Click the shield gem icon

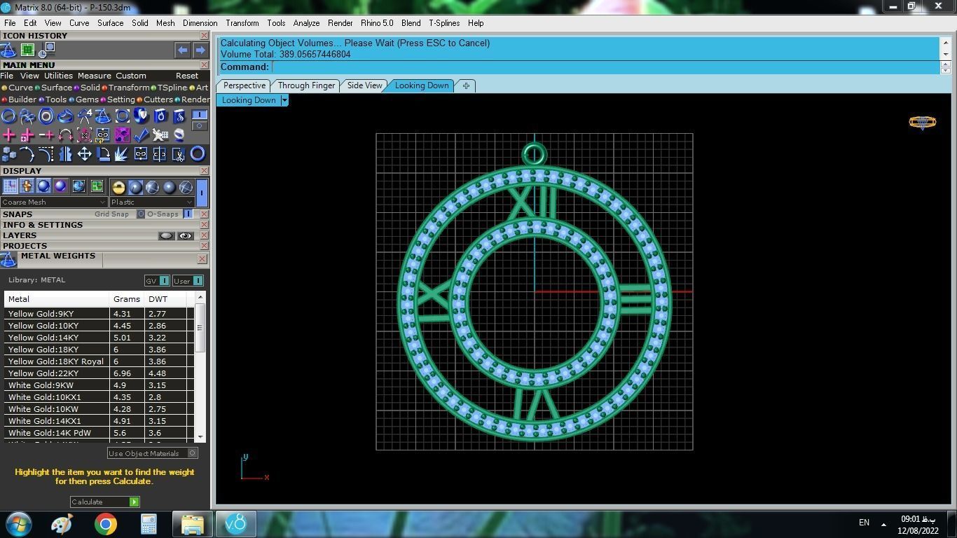pyautogui.click(x=141, y=116)
